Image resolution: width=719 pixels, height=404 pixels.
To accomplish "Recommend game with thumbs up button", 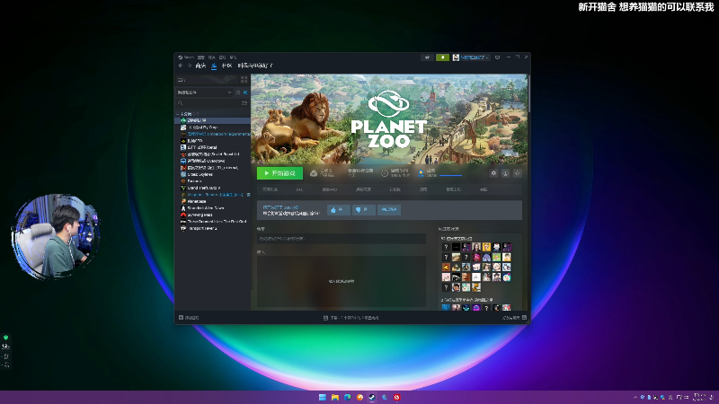I will pos(339,210).
